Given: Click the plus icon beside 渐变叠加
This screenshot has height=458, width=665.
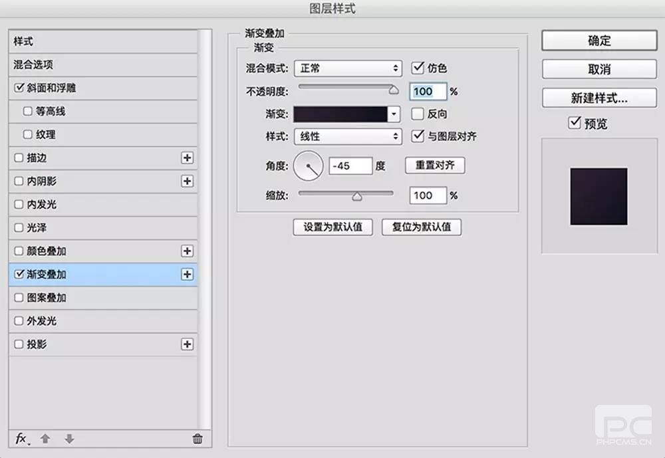Looking at the screenshot, I should point(187,275).
